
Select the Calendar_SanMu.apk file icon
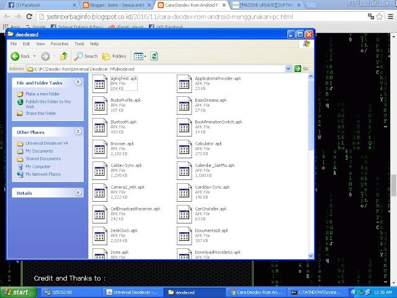click(184, 171)
